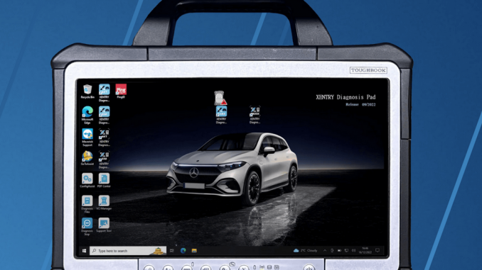Open File Explorer from the taskbar
Viewport: 482px width, 270px height.
pyautogui.click(x=194, y=251)
